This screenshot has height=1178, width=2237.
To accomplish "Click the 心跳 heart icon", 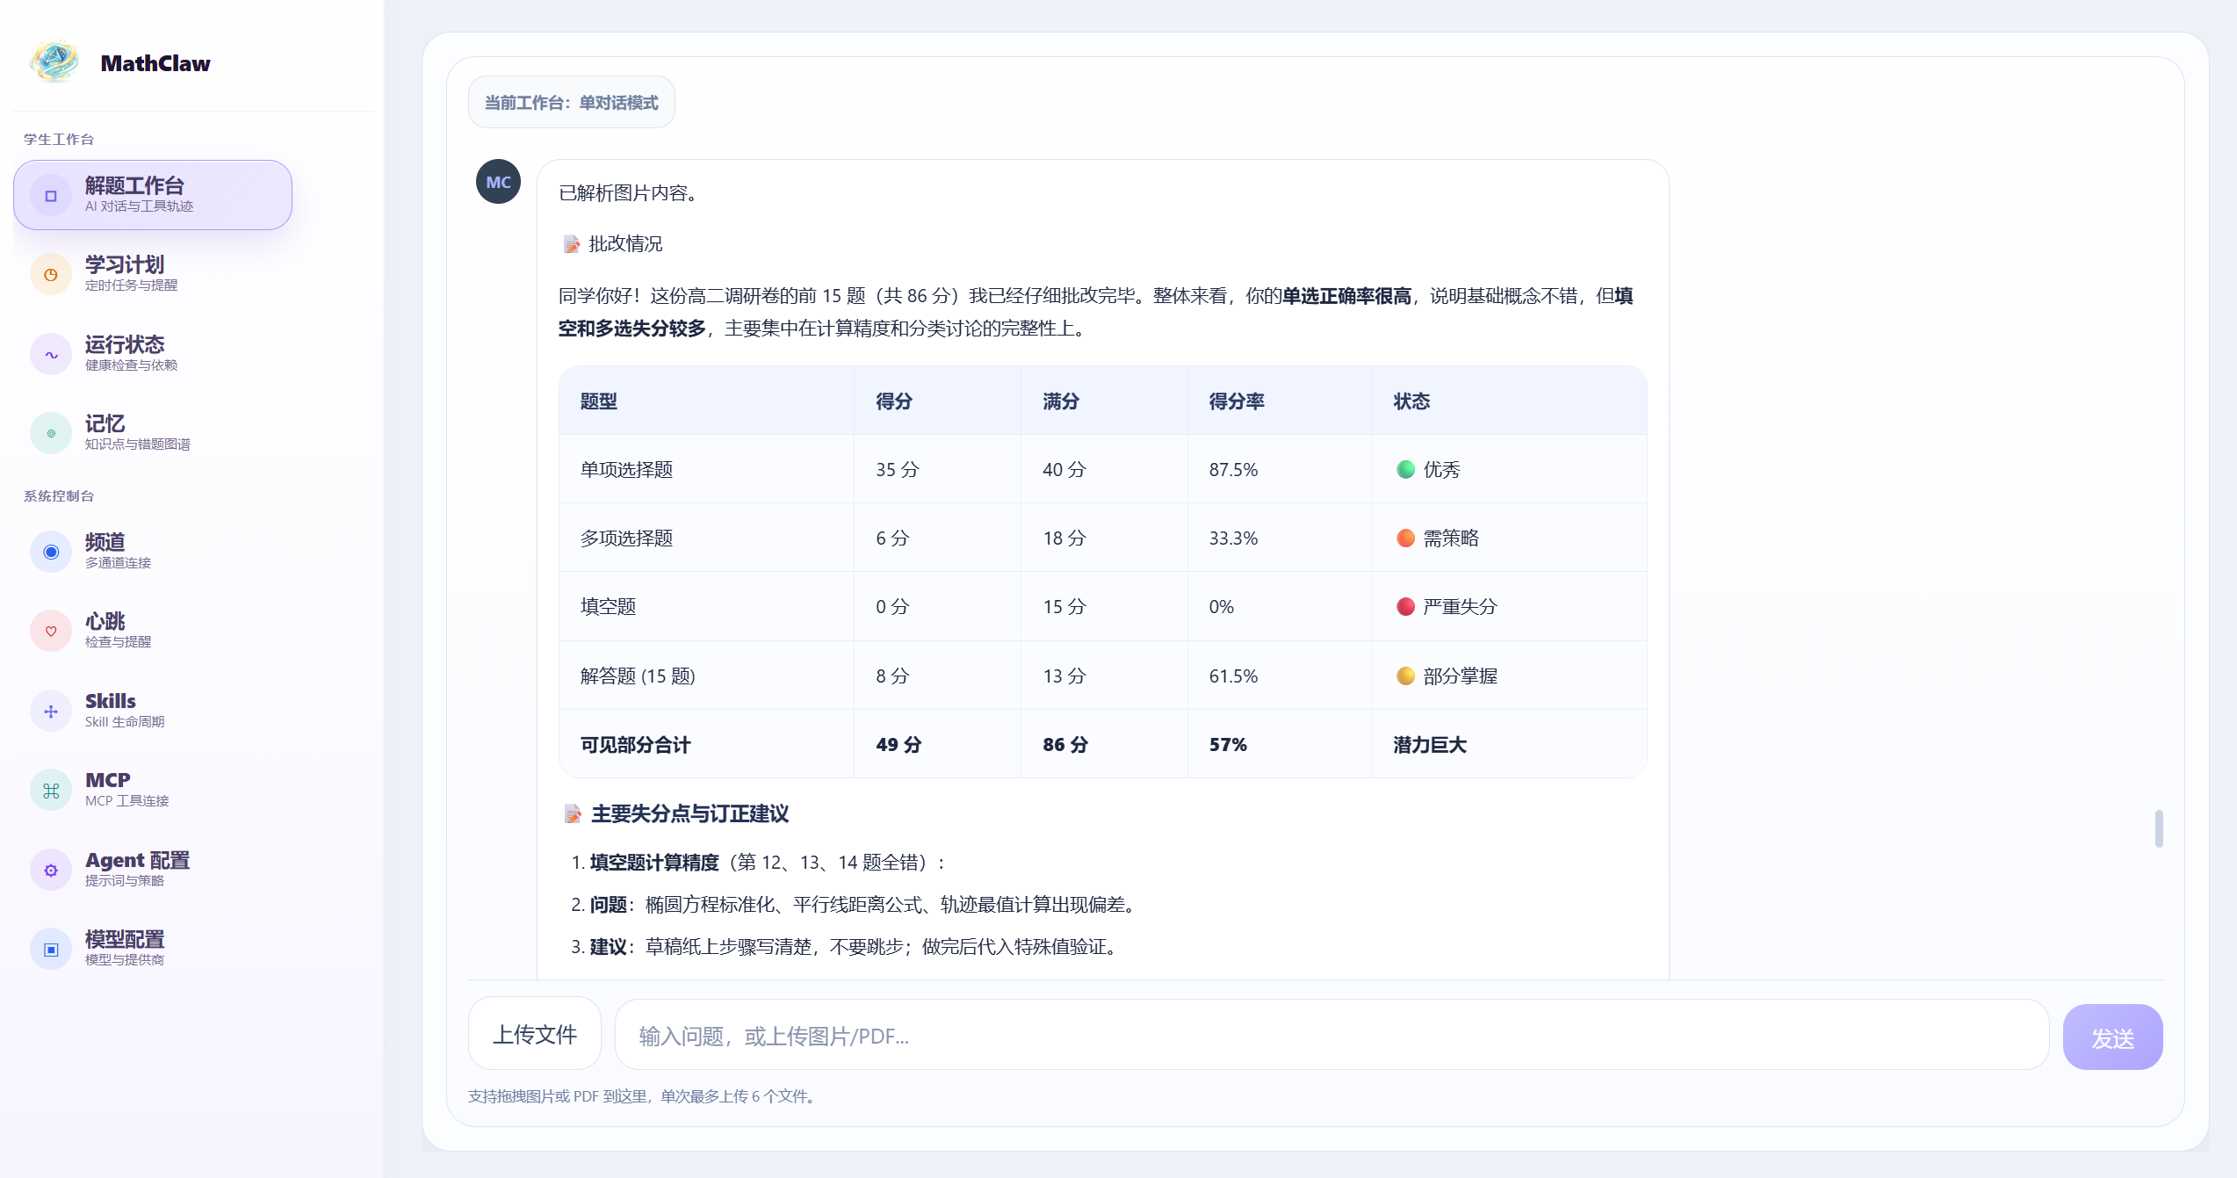I will [51, 632].
